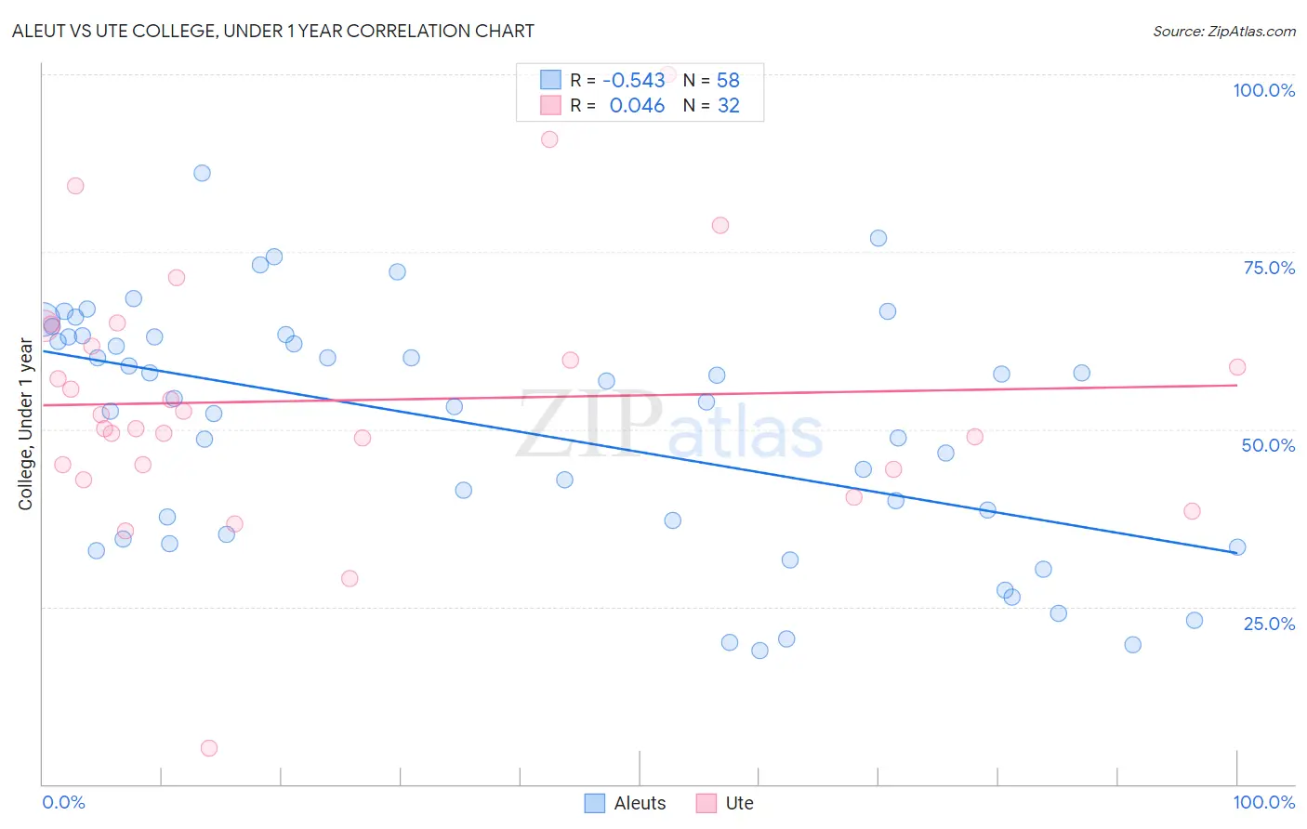Click the 100.0% x-axis label

click(1263, 802)
